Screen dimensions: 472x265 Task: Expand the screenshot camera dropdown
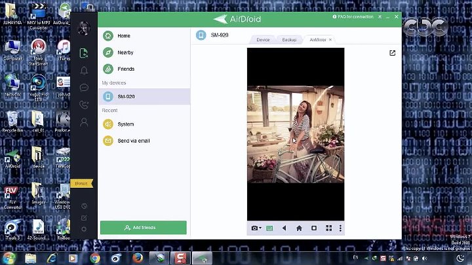260,228
